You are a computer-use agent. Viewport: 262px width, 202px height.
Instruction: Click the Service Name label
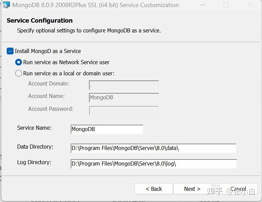click(34, 128)
